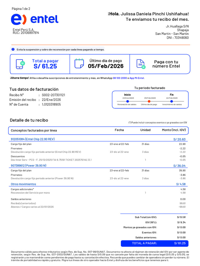Viewport: 200px width, 266px height.
Task: Click the Fecha column header
Action: point(119,130)
